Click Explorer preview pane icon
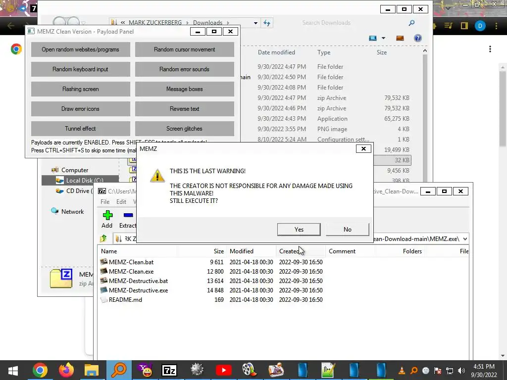This screenshot has width=507, height=380. point(400,38)
